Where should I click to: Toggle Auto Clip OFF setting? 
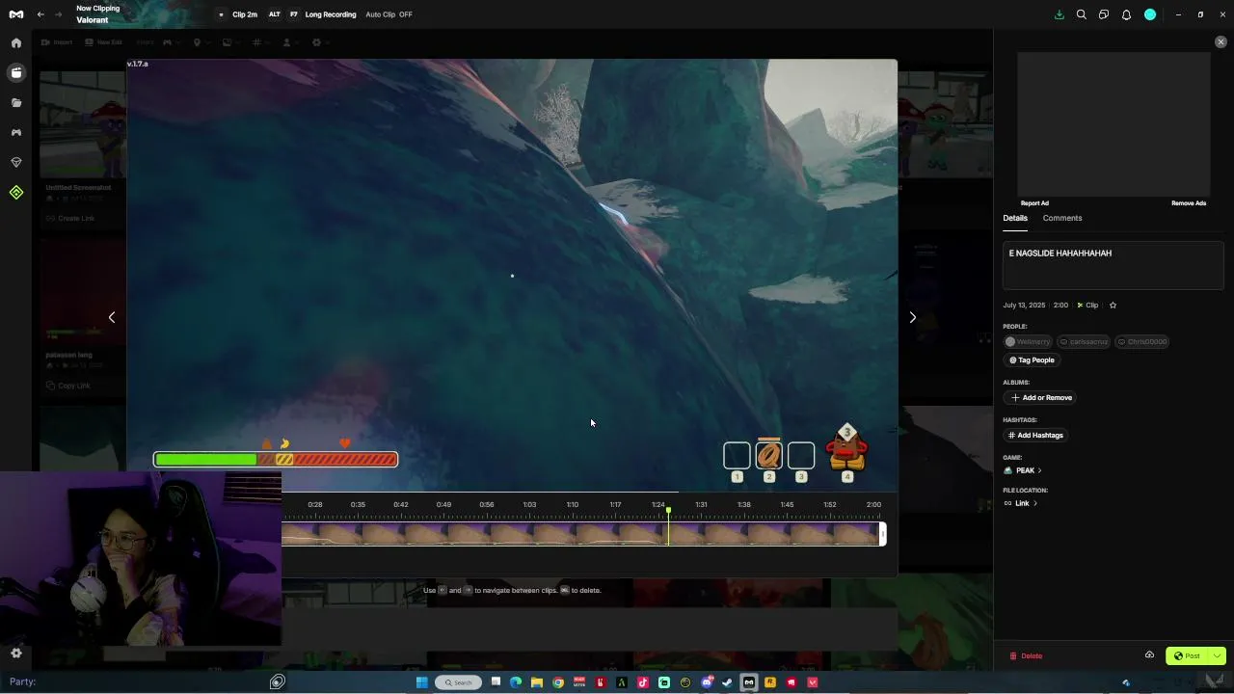pos(389,14)
